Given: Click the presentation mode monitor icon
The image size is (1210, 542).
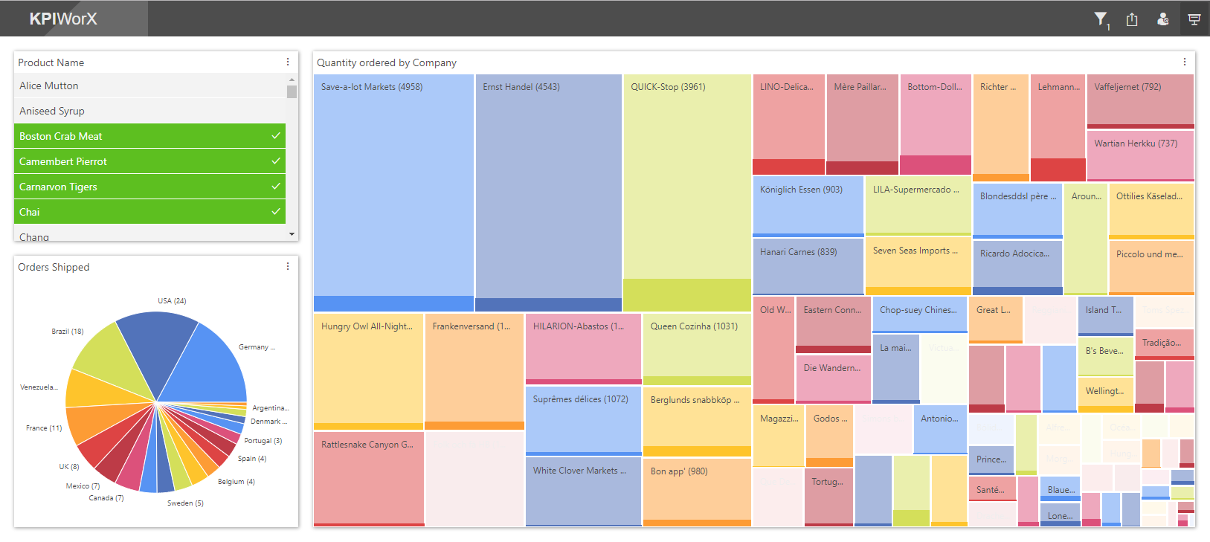Looking at the screenshot, I should point(1194,19).
